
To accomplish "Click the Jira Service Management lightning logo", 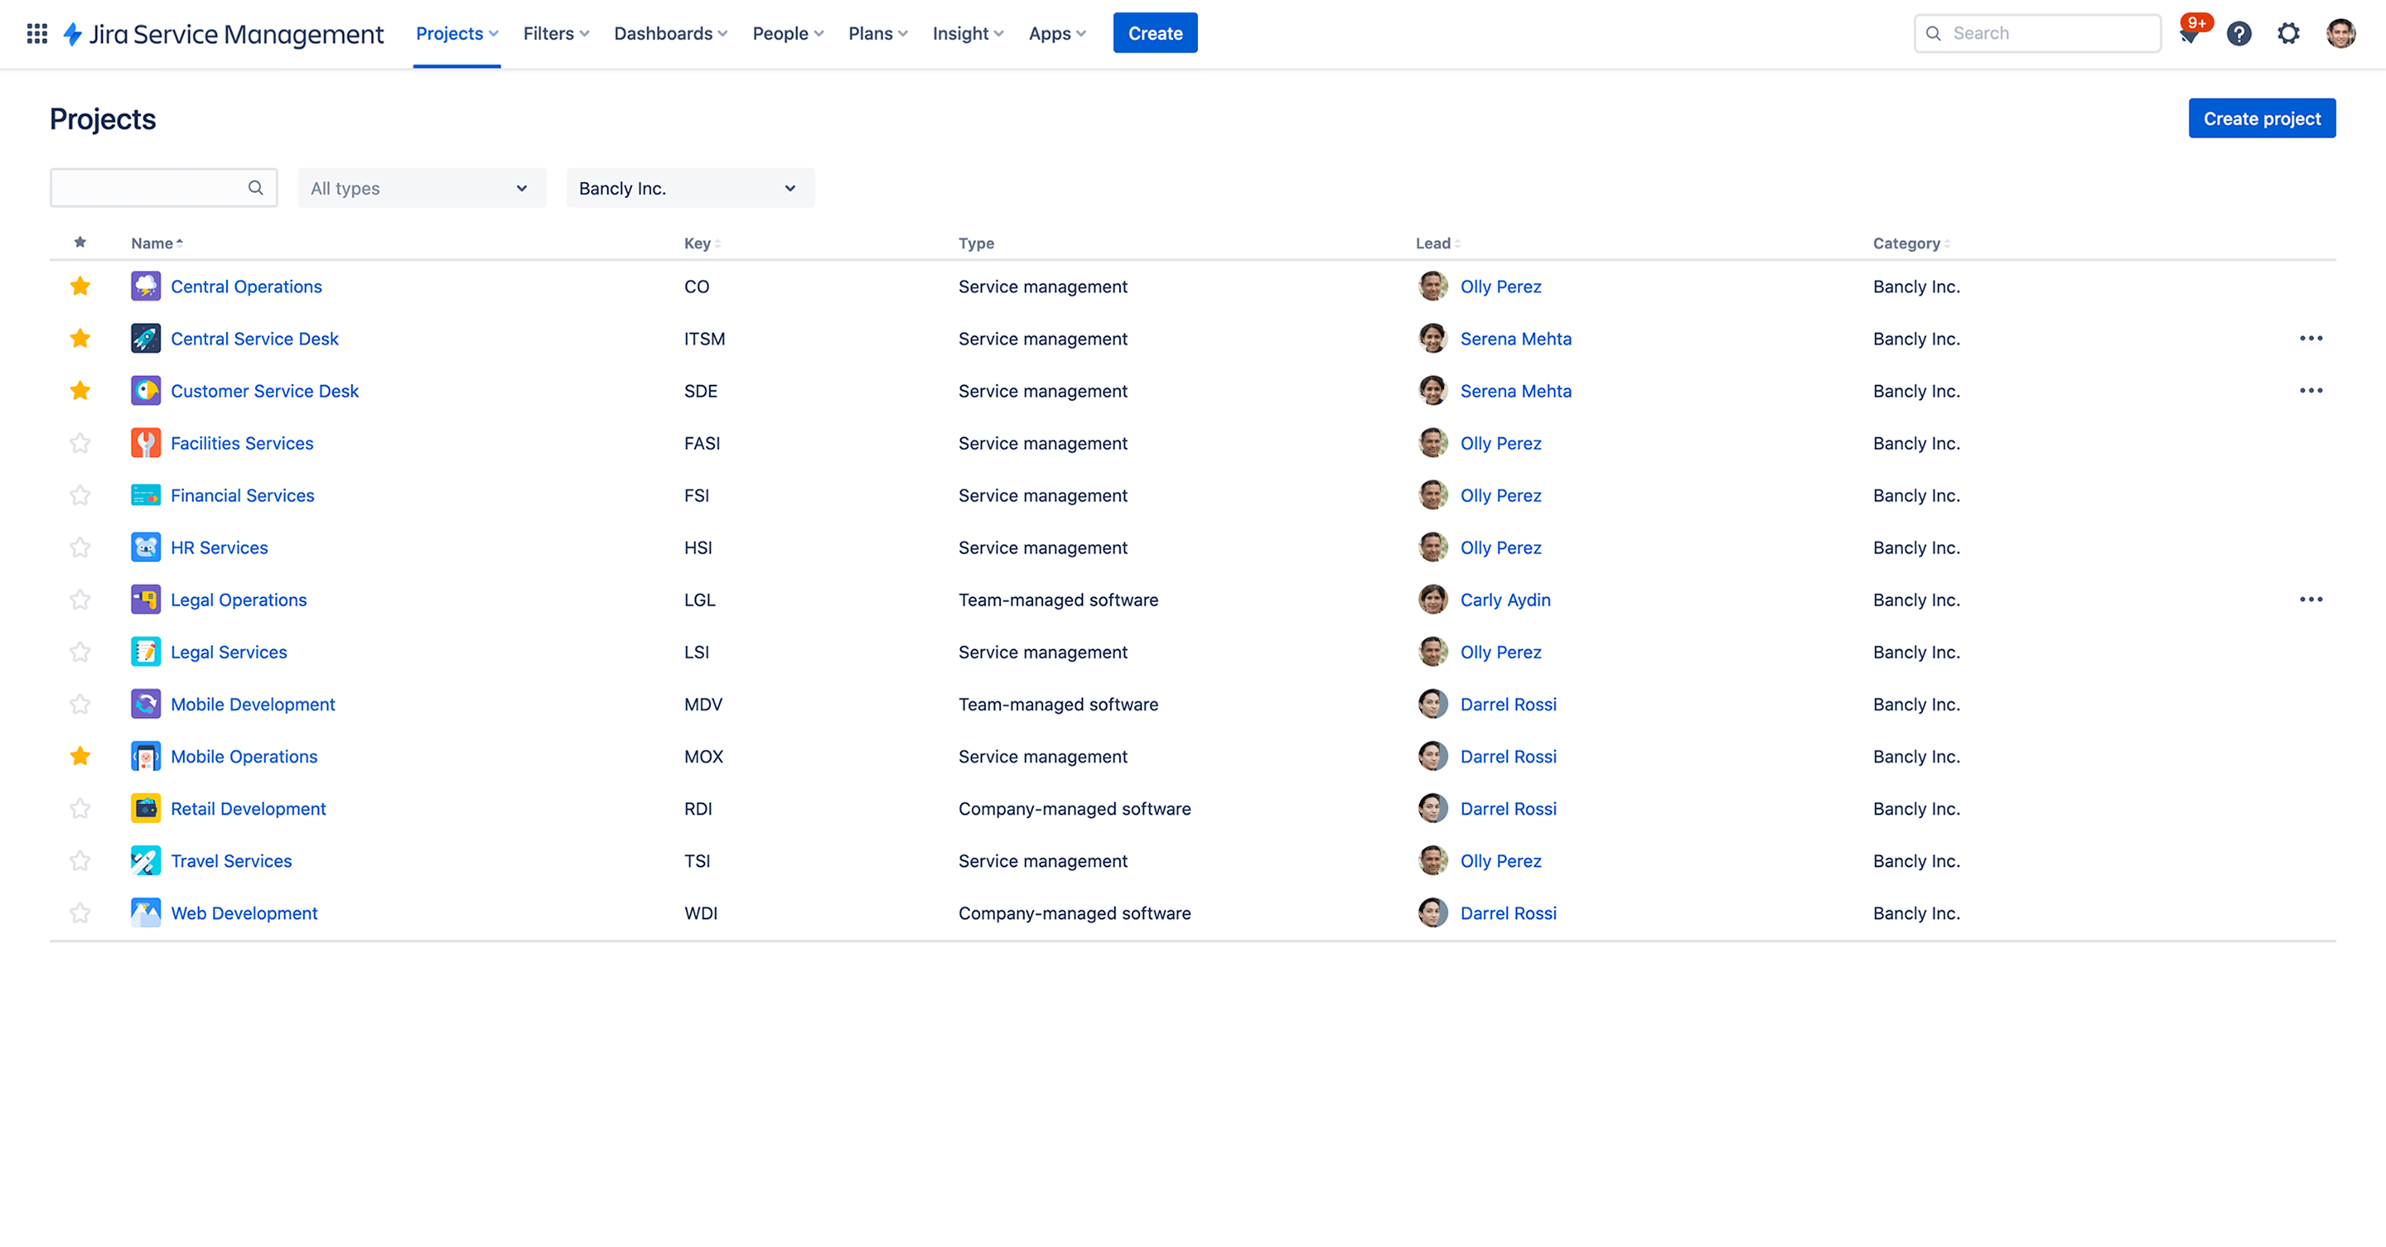I will [x=72, y=33].
